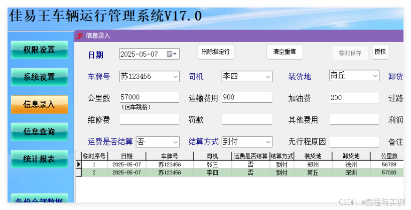Expand the 车牌号 combo box
This screenshot has height=210, width=411.
[x=175, y=77]
